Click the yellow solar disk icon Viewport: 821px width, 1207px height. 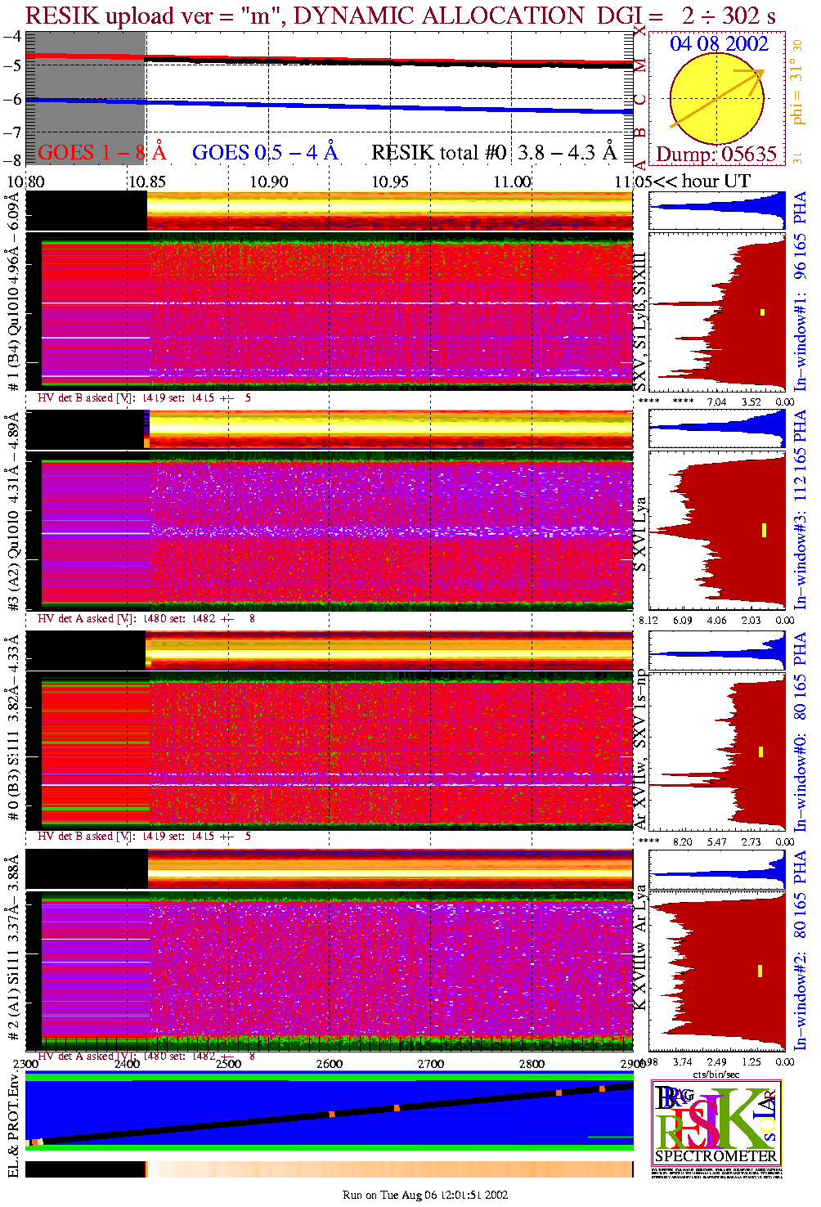pyautogui.click(x=716, y=100)
